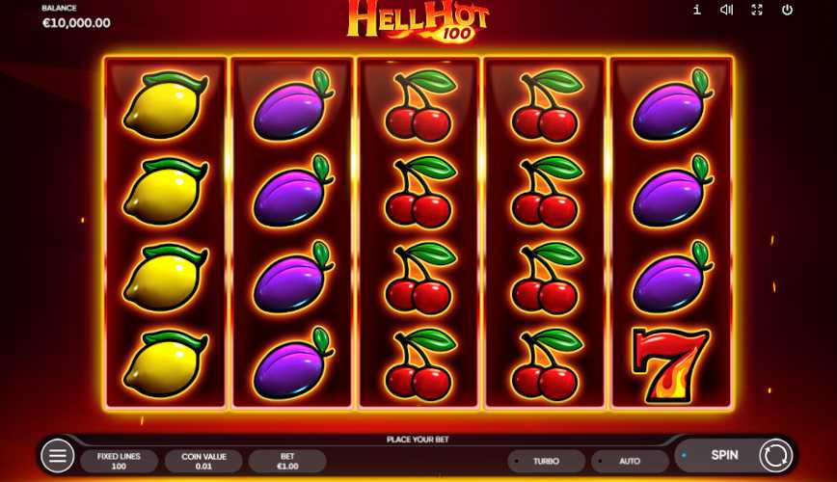Click the power exit icon
Image resolution: width=837 pixels, height=482 pixels.
point(788,10)
